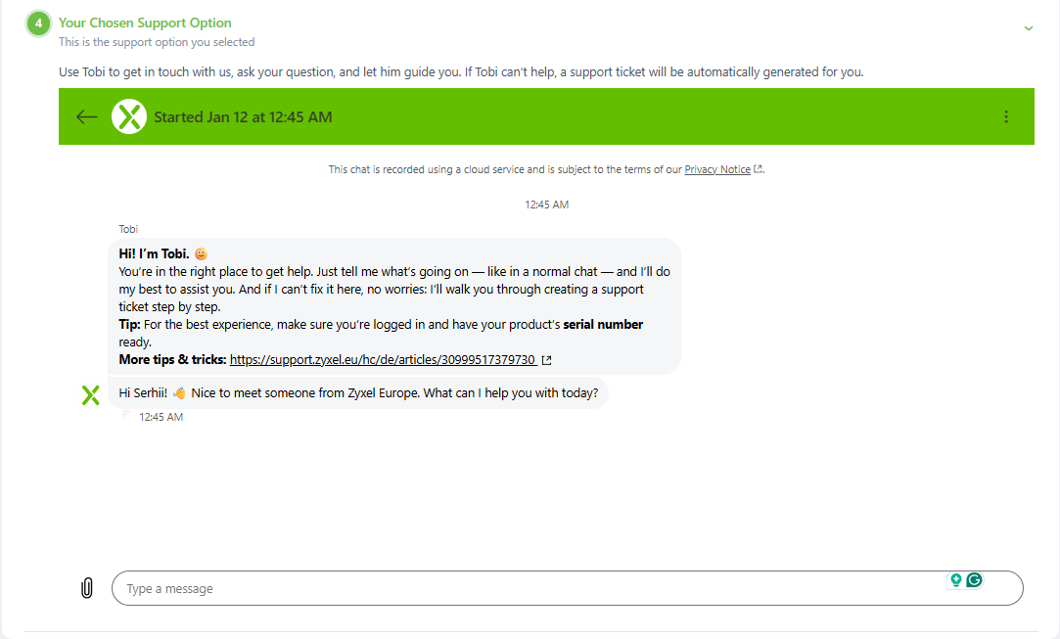This screenshot has width=1060, height=639.
Task: Click external-link icon next to Privacy Notice
Action: 759,169
